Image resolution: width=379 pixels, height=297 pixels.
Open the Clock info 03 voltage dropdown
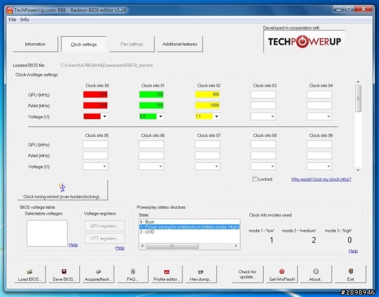tap(272, 116)
